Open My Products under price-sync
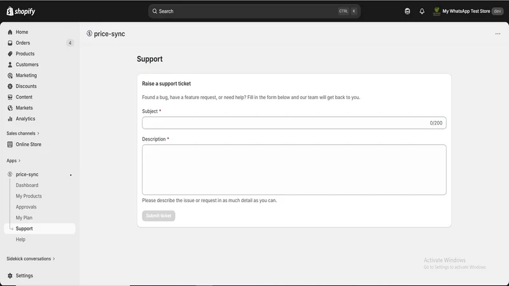Image resolution: width=509 pixels, height=286 pixels. click(29, 196)
